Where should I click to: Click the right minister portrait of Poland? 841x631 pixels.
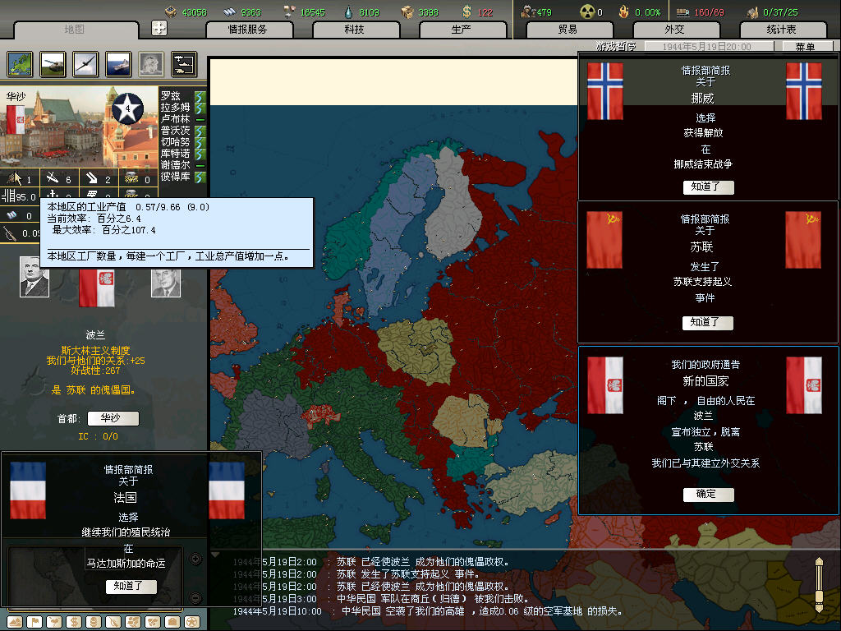click(x=166, y=283)
